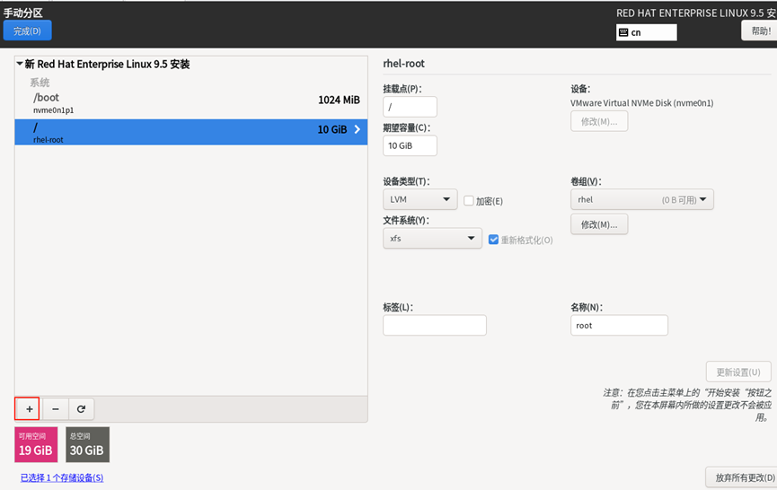Image resolution: width=777 pixels, height=490 pixels.
Task: Collapse the 新 Red Hat Enterprise Linux 9.5 安装 tree
Action: point(20,64)
